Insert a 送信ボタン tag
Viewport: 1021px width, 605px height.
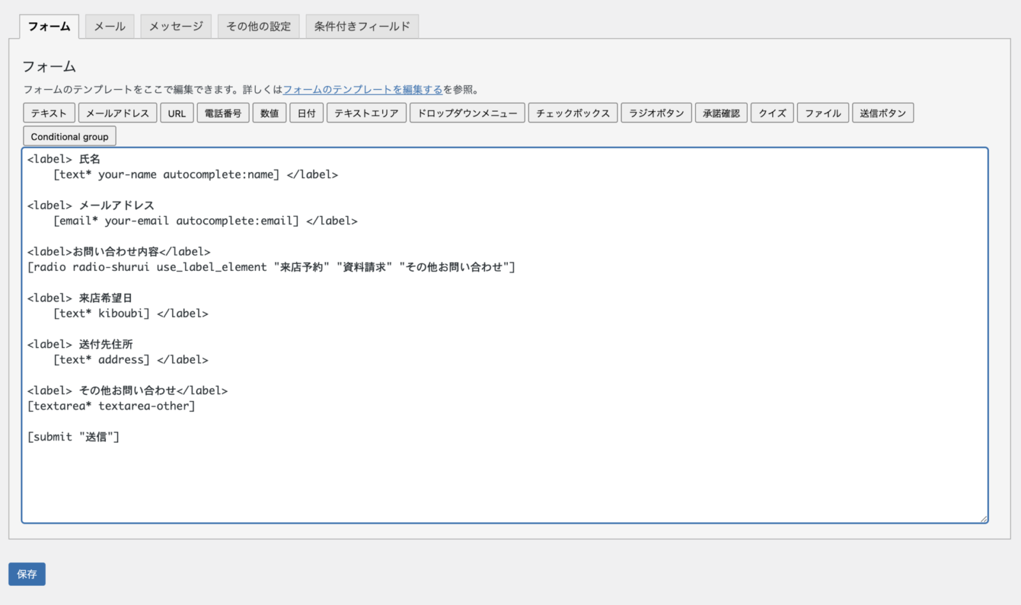pyautogui.click(x=883, y=113)
